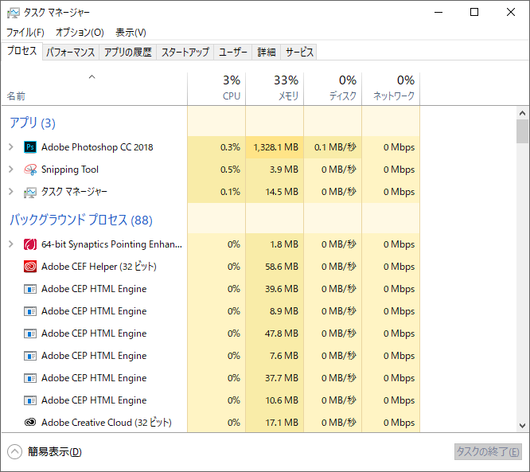Click the 0.1 MB/秒 disk cell
The height and width of the screenshot is (472, 530).
click(x=333, y=147)
